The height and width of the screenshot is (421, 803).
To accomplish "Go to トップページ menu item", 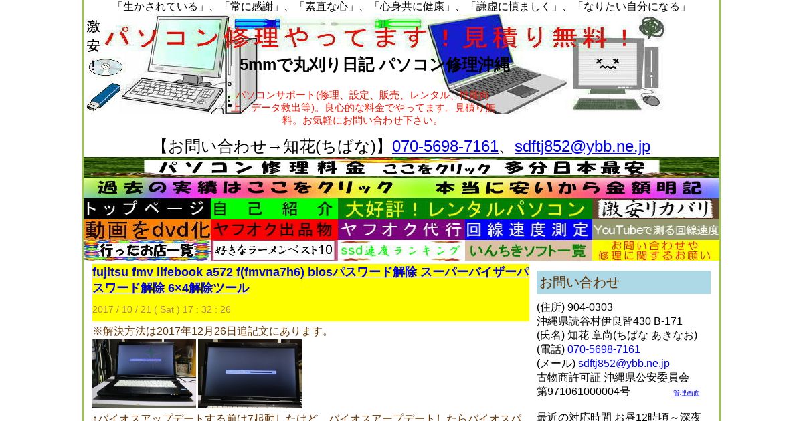I will click(x=147, y=208).
